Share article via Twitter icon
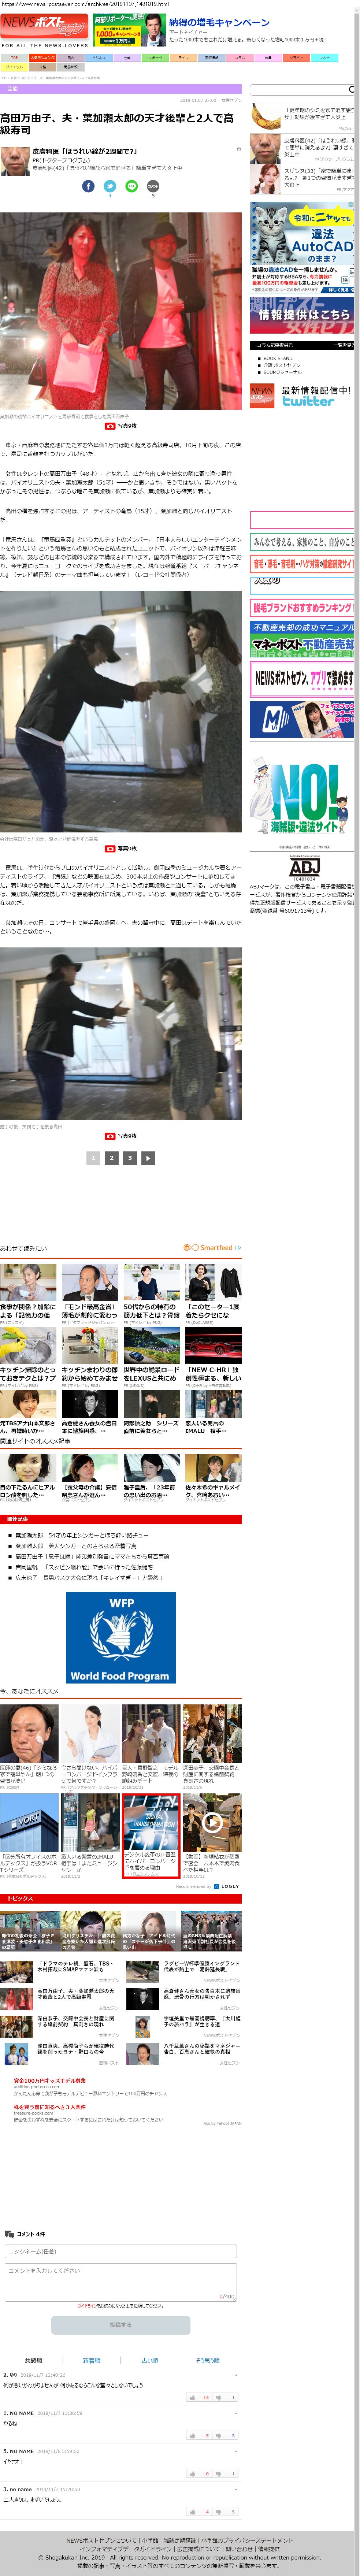Screen dimensions: 360x2576 click(110, 186)
